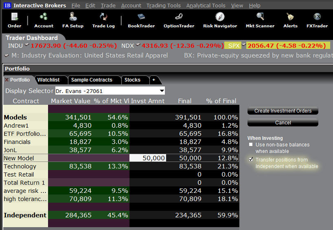The image size is (333, 230).
Task: Uncheck Transfer positions from Independent checkbox
Action: 251,160
